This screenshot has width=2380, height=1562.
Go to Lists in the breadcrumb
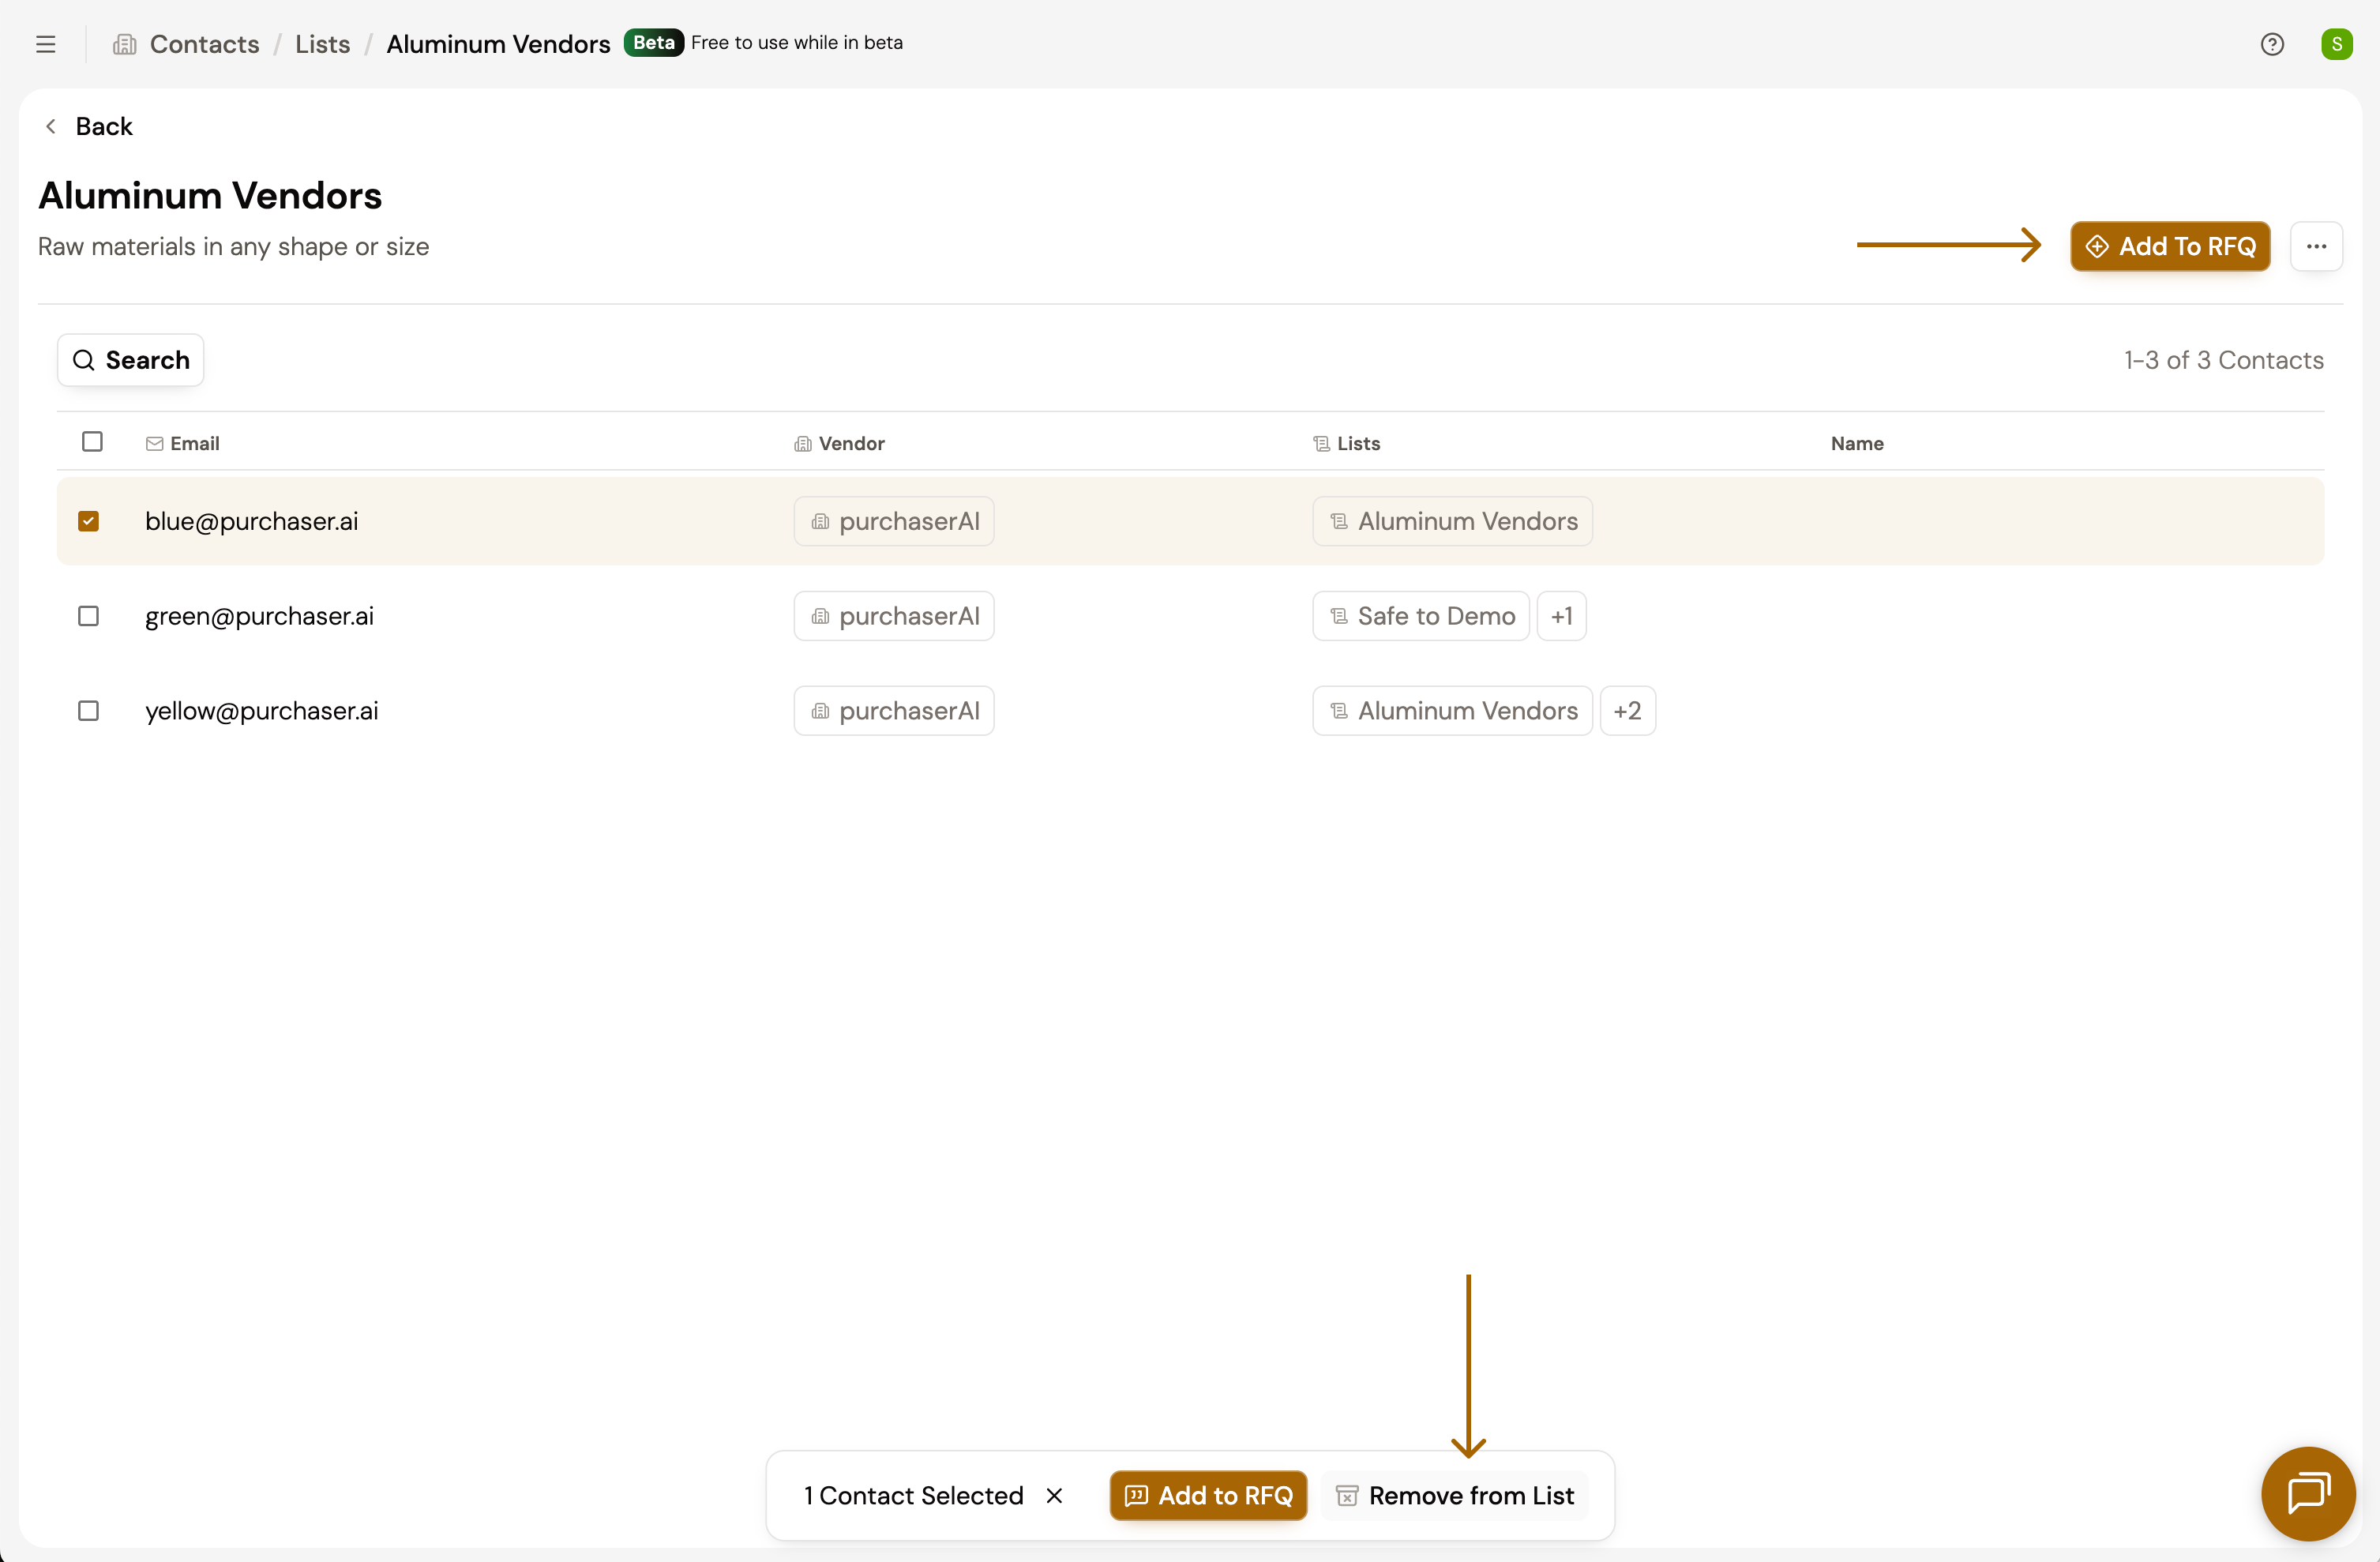click(322, 44)
